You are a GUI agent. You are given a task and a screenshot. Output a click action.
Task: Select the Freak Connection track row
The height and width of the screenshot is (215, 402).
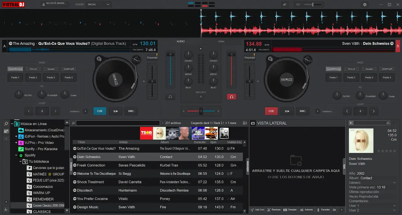point(158,165)
